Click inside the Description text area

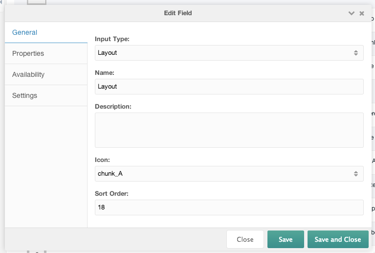point(229,130)
